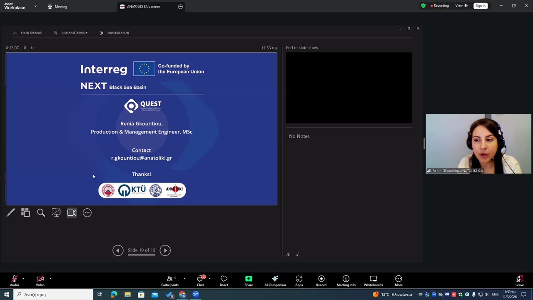Screen dimensions: 533x300
Task: Start the Video camera
Action: (40, 281)
